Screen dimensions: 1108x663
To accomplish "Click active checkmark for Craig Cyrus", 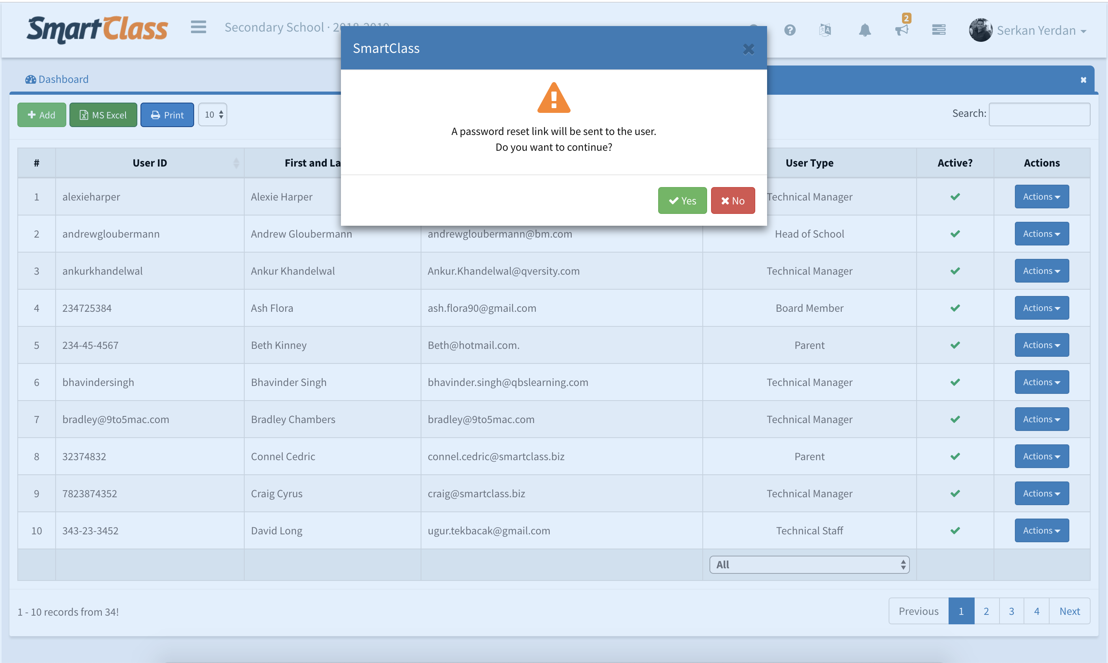I will click(x=955, y=493).
